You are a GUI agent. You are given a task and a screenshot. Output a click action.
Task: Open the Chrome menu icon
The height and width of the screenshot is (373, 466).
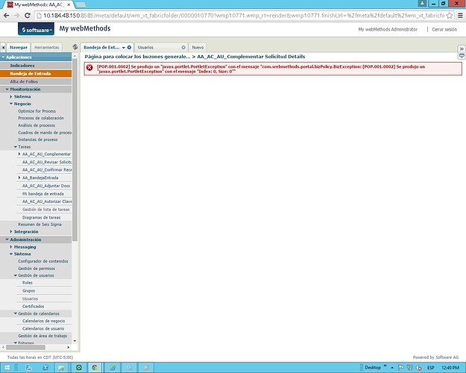click(460, 16)
